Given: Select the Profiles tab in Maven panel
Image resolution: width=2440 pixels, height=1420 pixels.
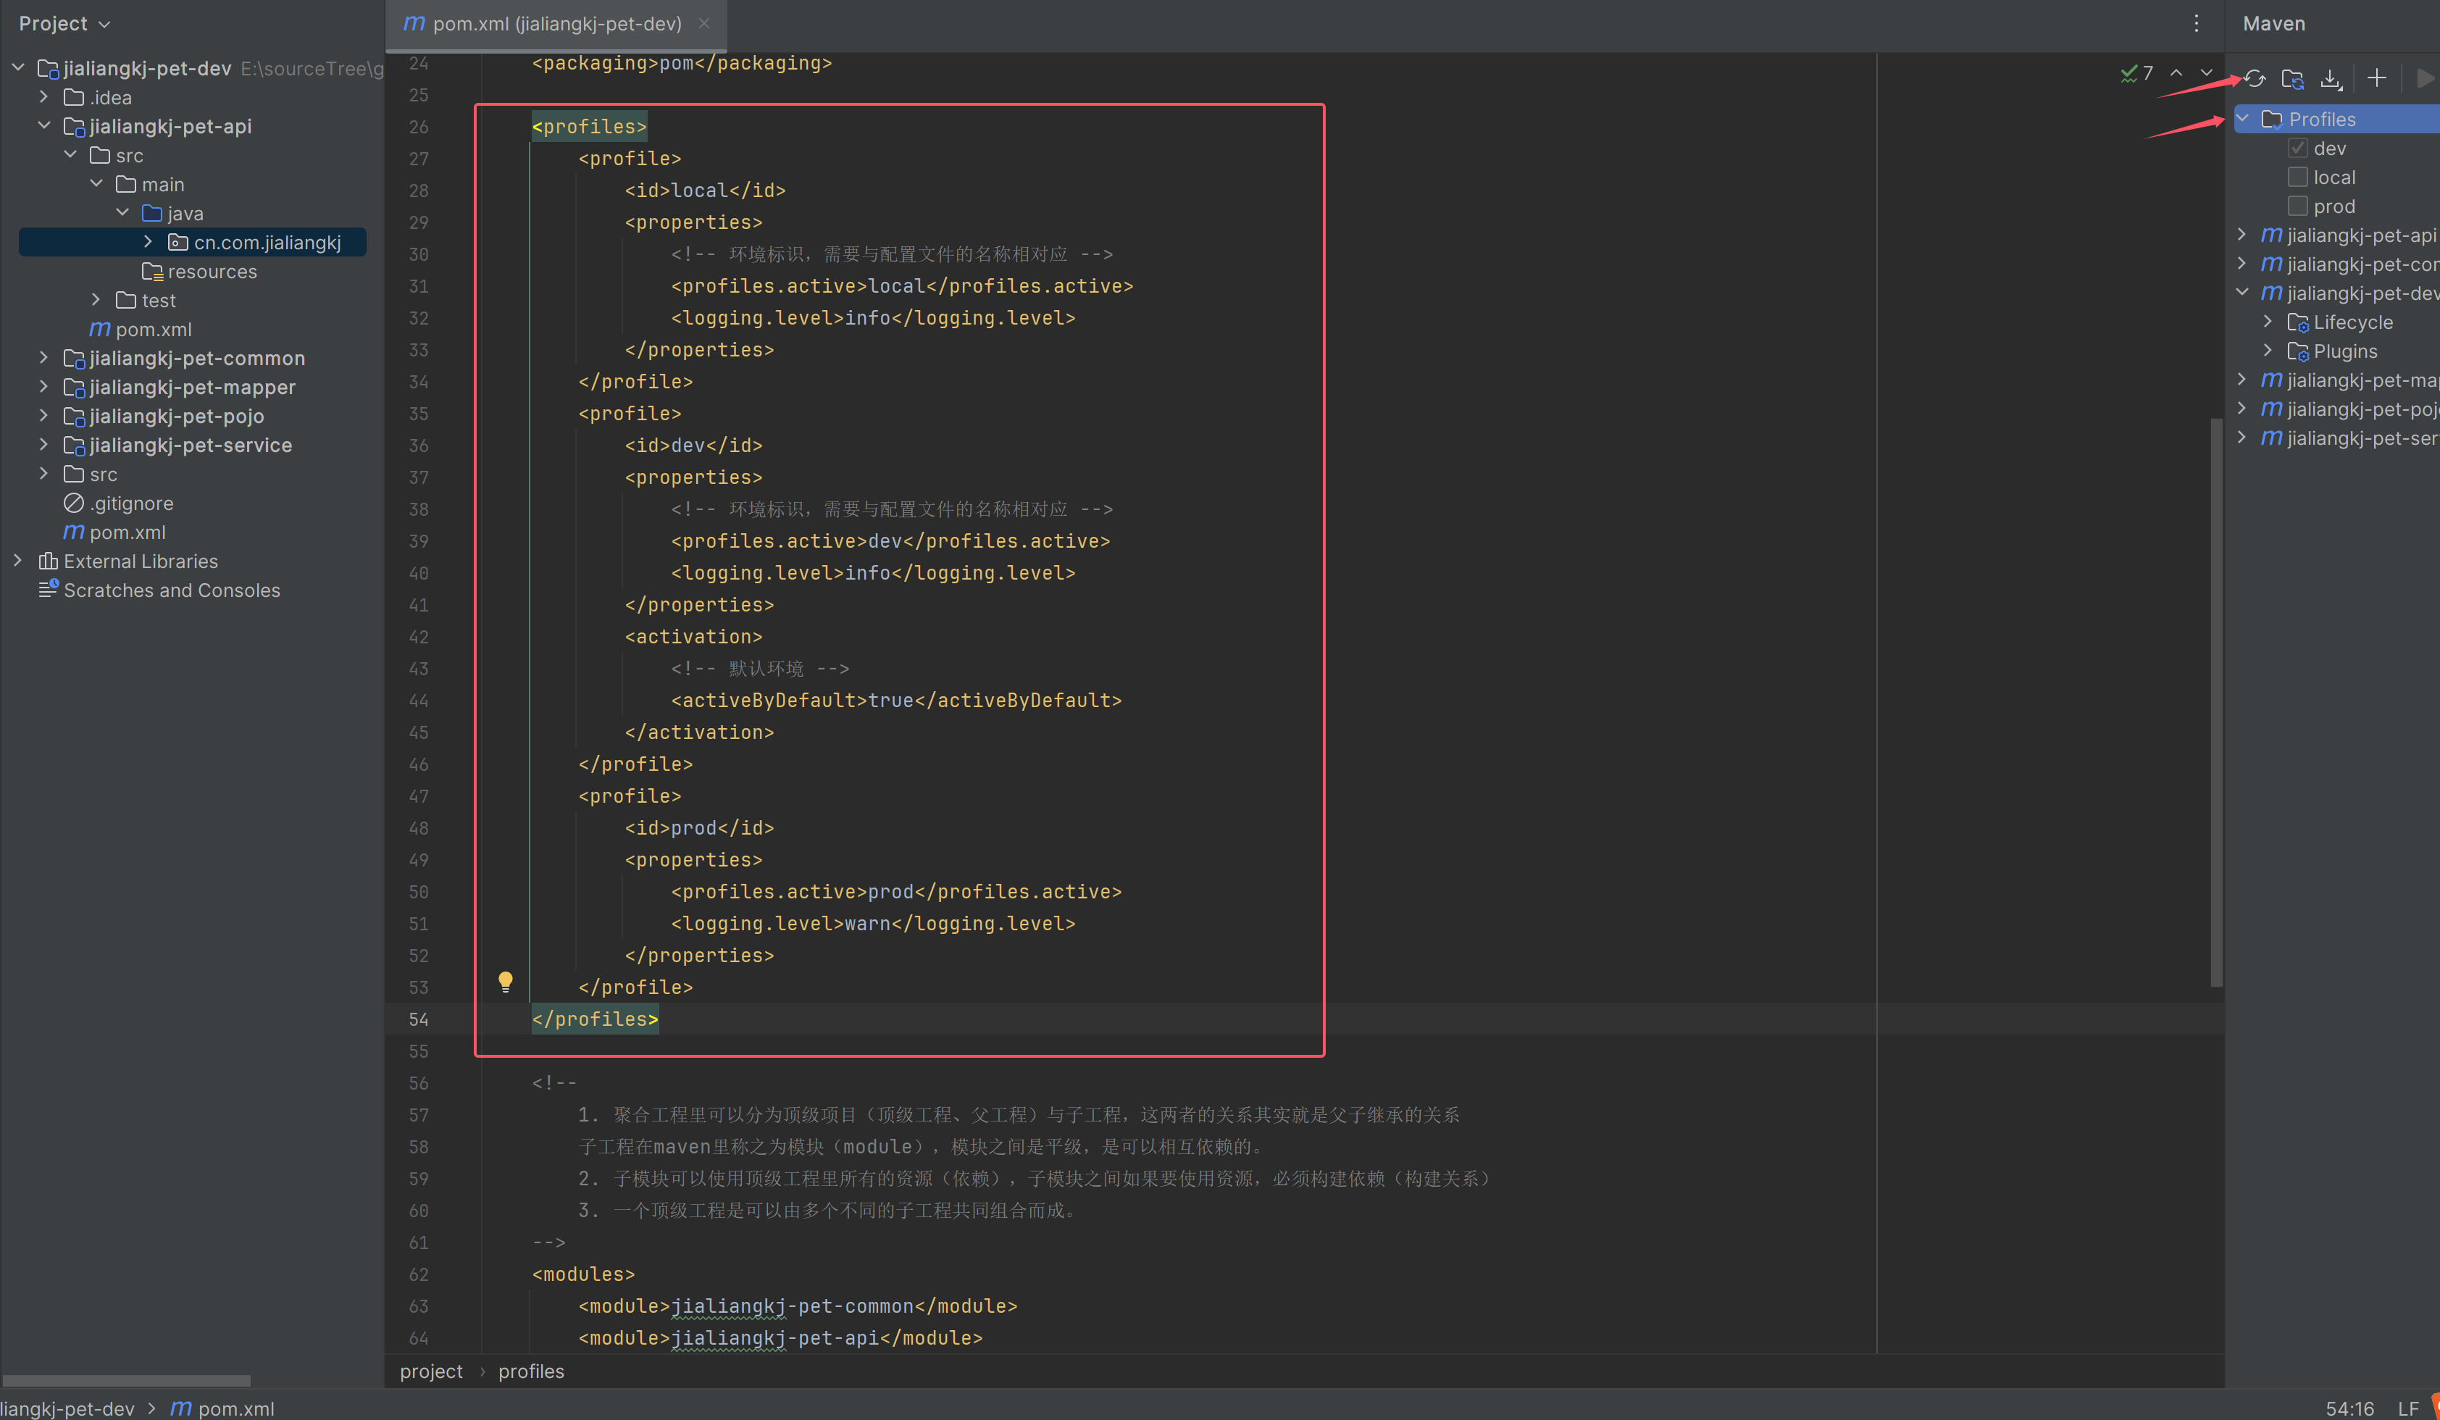Looking at the screenshot, I should [2323, 118].
